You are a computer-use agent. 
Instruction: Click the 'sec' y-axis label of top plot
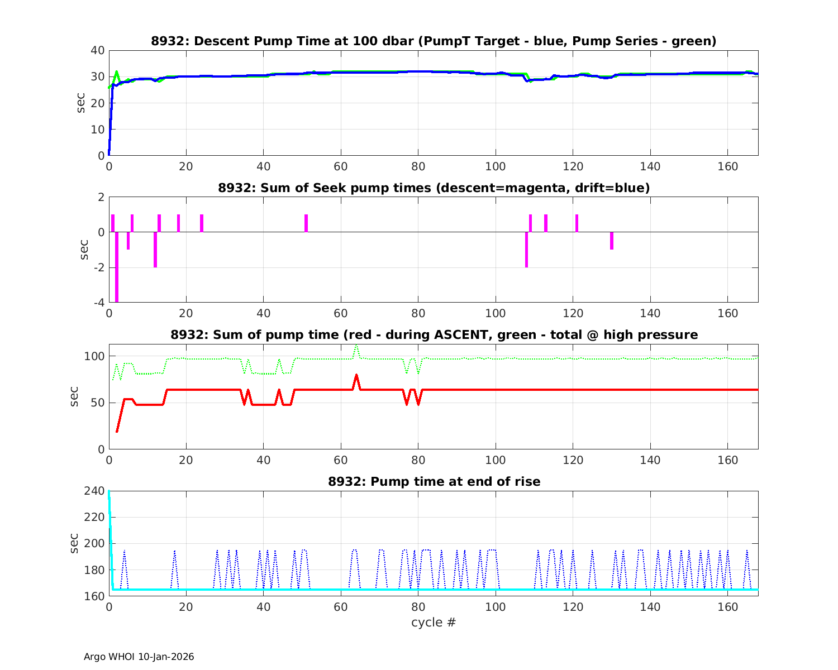point(81,103)
